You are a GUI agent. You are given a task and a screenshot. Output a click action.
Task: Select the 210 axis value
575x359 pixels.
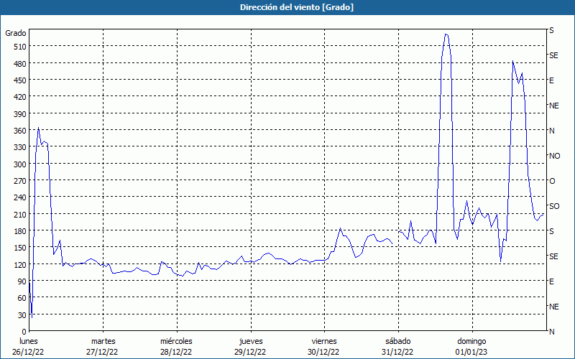coord(20,215)
